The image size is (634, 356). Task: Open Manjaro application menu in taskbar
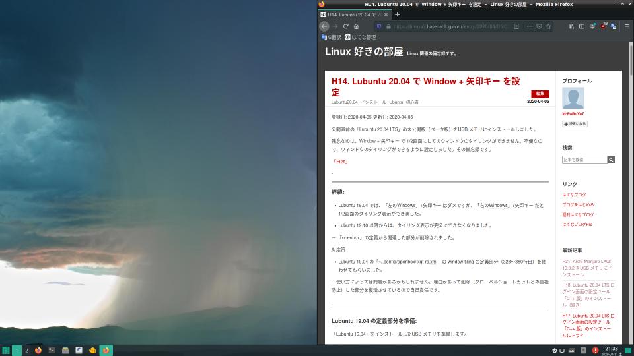(6, 350)
